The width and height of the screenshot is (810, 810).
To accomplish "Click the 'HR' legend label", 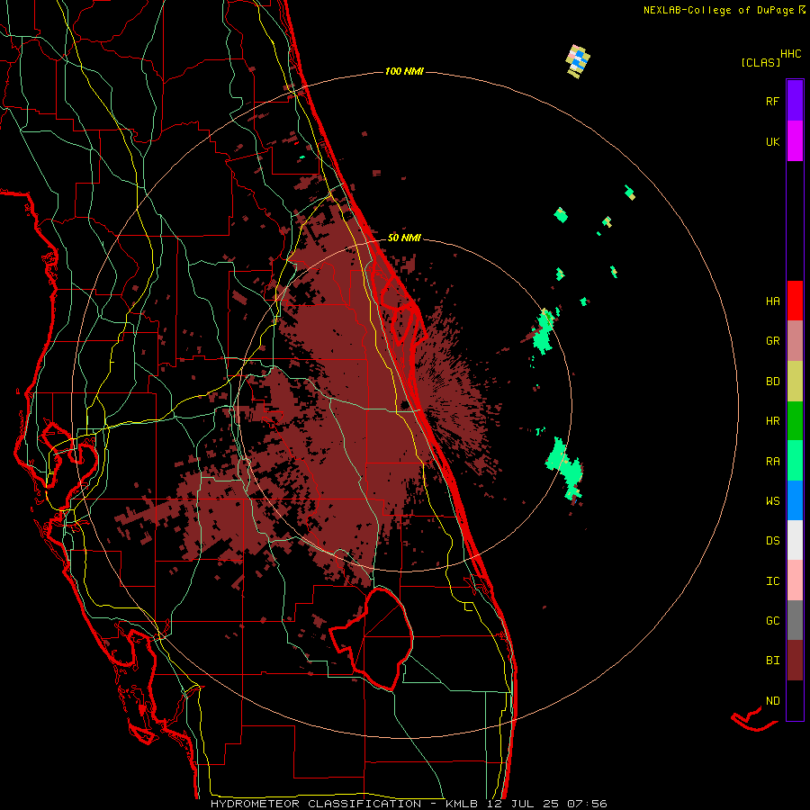I will [772, 421].
